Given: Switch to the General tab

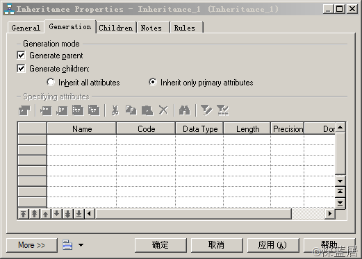Looking at the screenshot, I should click(26, 28).
